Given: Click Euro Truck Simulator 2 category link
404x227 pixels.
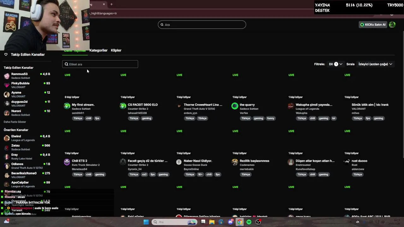Looking at the screenshot, I should coord(86,165).
